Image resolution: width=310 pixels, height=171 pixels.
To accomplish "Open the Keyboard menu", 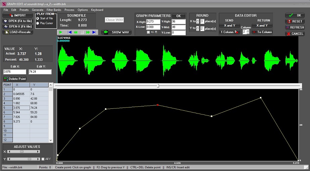I will (97, 10).
